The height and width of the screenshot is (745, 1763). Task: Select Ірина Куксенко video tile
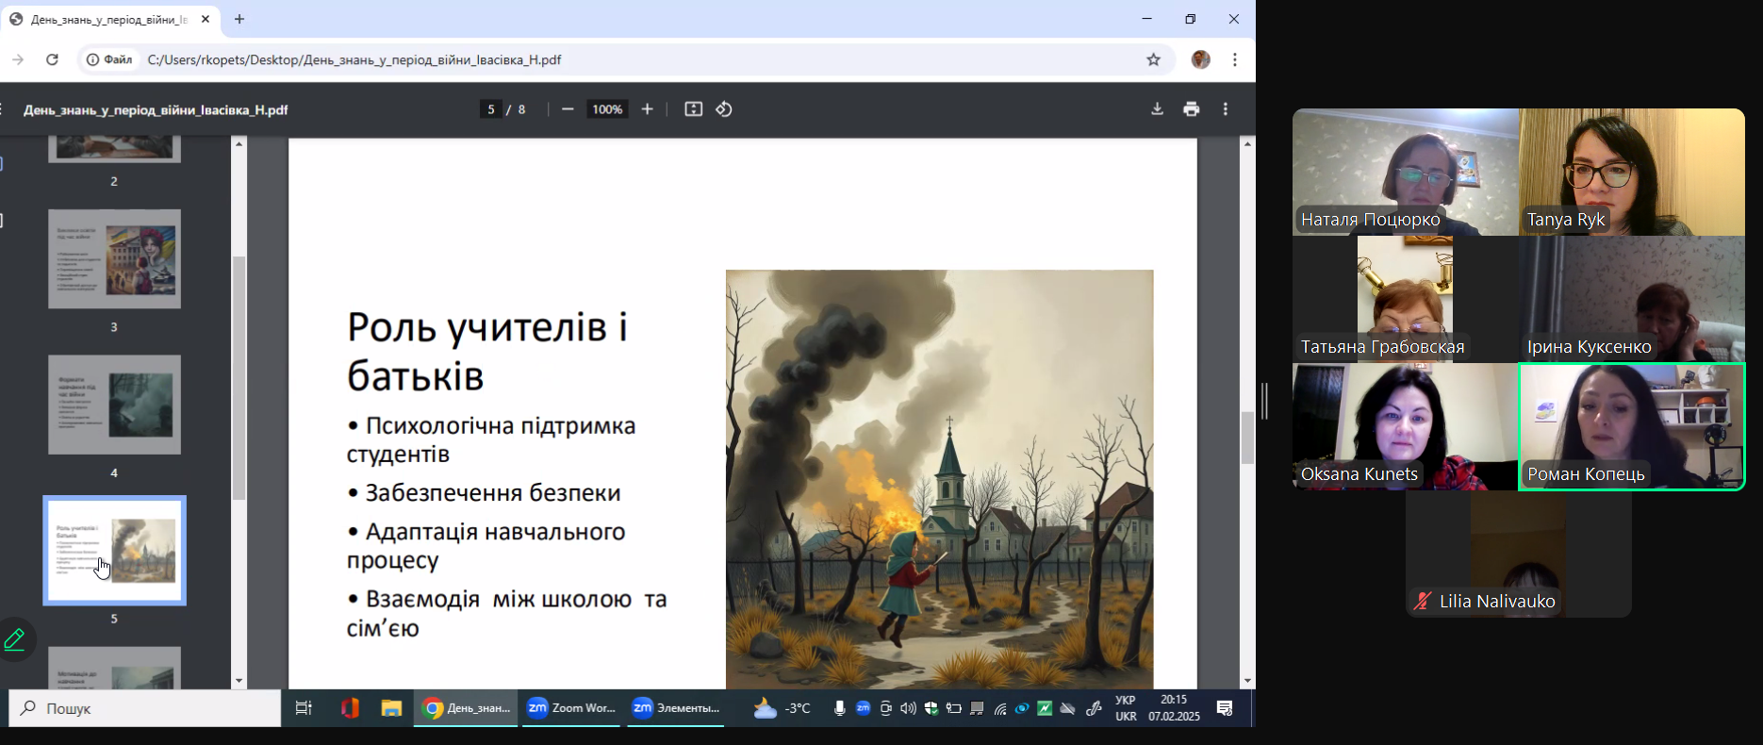pyautogui.click(x=1632, y=299)
